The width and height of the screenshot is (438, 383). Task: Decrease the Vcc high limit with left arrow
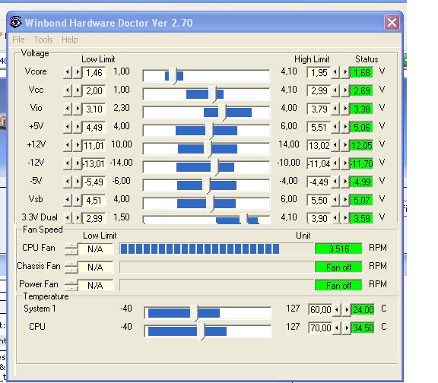pyautogui.click(x=335, y=90)
